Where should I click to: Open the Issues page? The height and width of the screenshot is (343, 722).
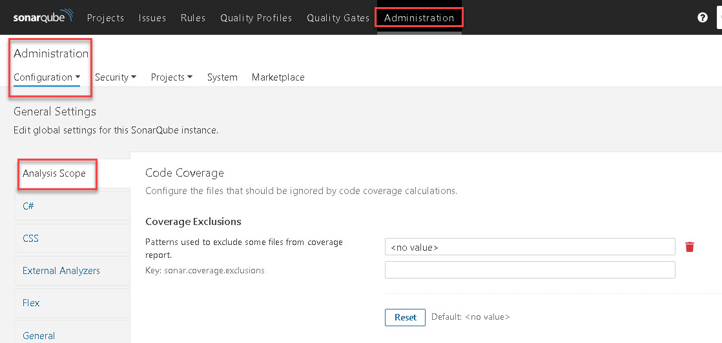[152, 18]
